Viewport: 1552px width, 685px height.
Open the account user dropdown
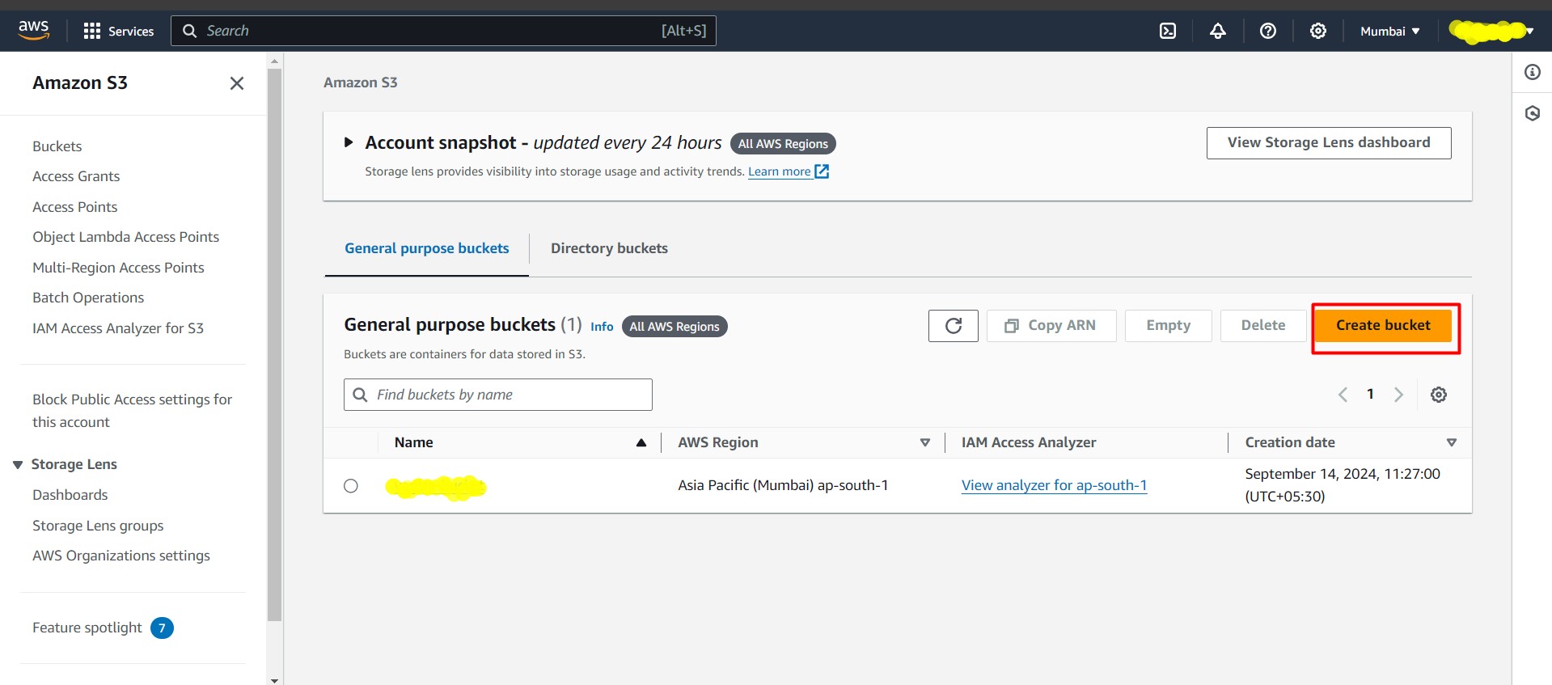click(x=1491, y=32)
